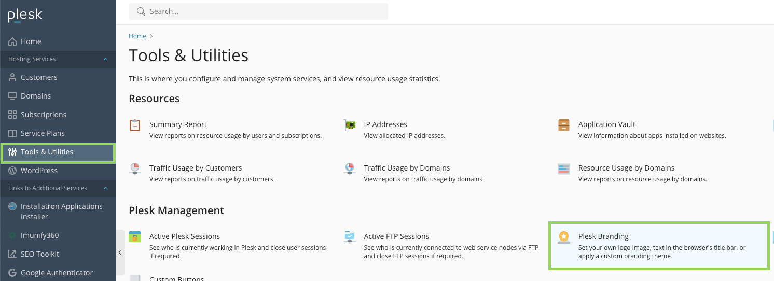Open the Application Vault drawer icon
774x281 pixels.
pyautogui.click(x=564, y=125)
